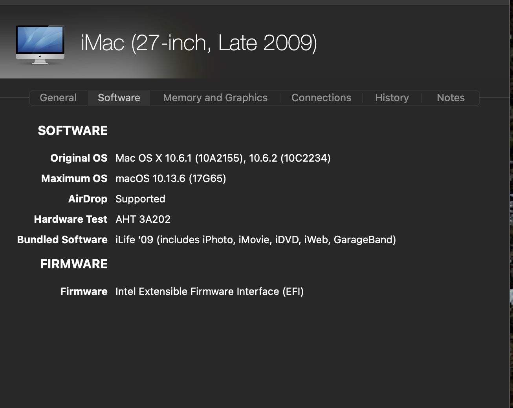Image resolution: width=513 pixels, height=408 pixels.
Task: Click the Hardware Test label
Action: coord(71,219)
